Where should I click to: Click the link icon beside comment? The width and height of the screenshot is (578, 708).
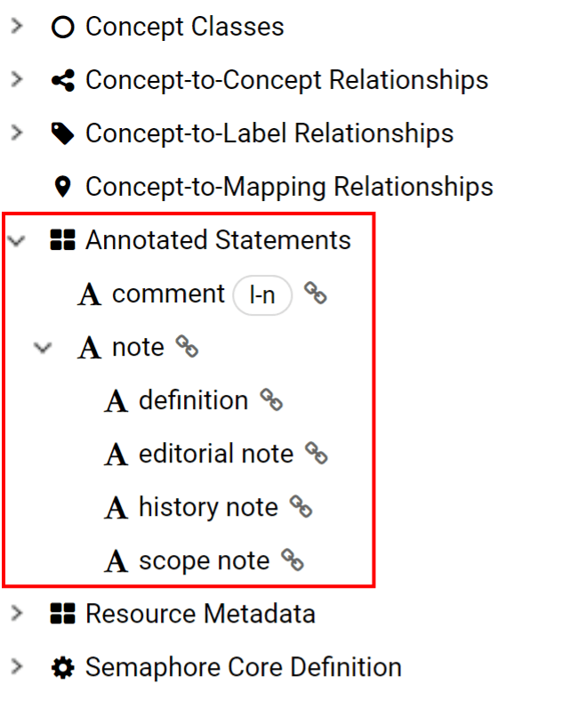click(x=316, y=294)
